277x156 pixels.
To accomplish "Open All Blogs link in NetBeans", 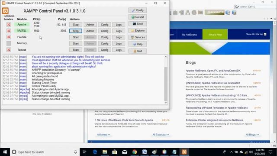I will [252, 135].
